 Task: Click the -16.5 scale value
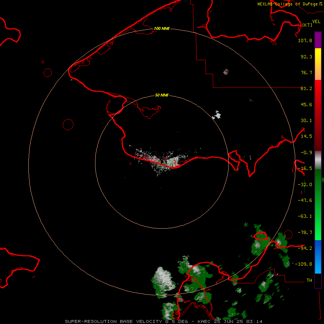tap(305, 168)
